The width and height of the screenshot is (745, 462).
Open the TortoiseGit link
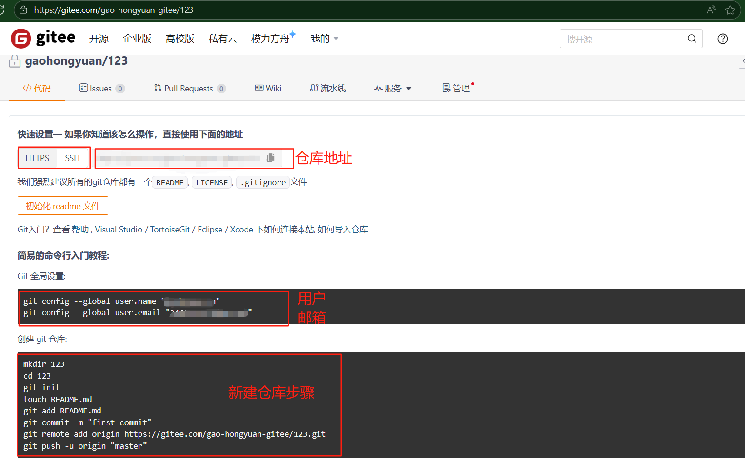(x=170, y=230)
